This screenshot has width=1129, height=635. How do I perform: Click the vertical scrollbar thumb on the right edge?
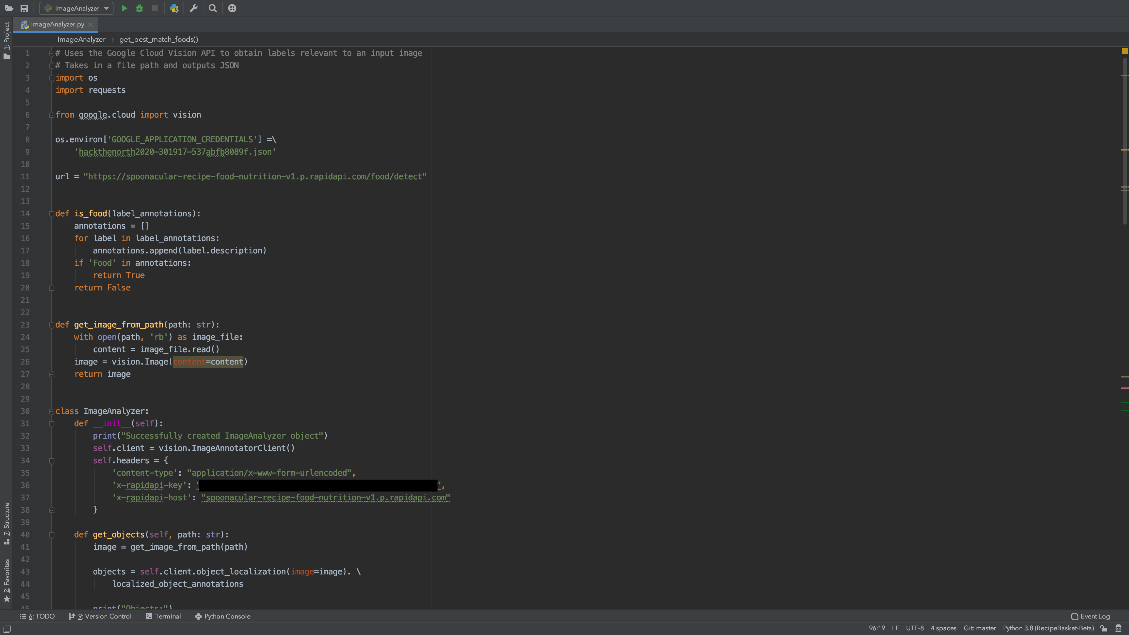click(1125, 140)
